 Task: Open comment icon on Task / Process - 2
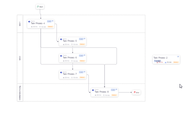(x=178, y=56)
